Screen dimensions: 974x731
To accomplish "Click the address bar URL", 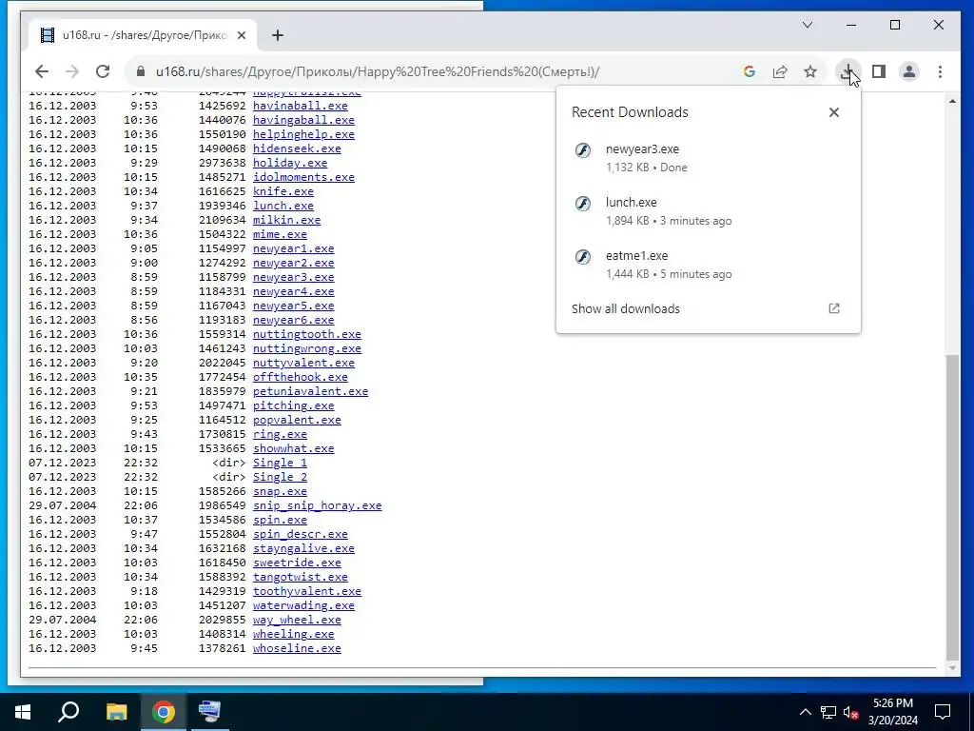I will 378,71.
